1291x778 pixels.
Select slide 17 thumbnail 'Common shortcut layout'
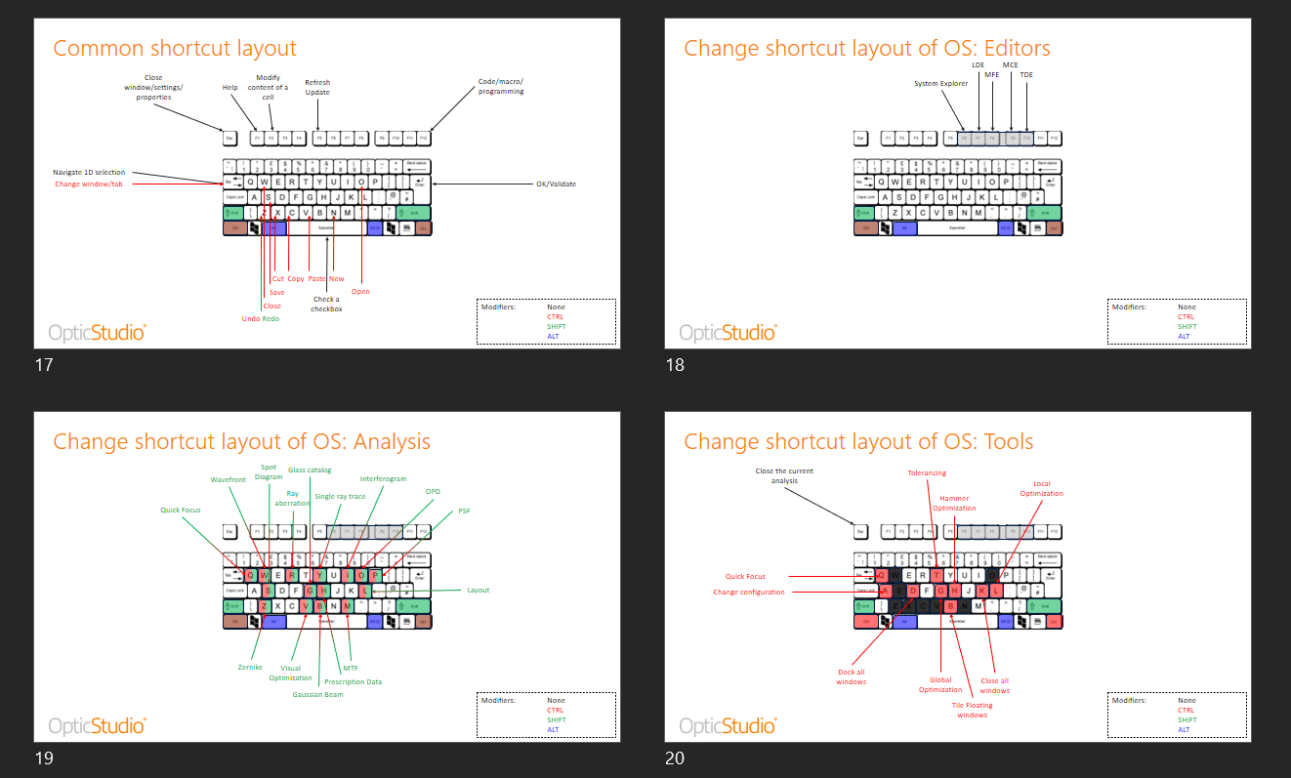tap(327, 184)
